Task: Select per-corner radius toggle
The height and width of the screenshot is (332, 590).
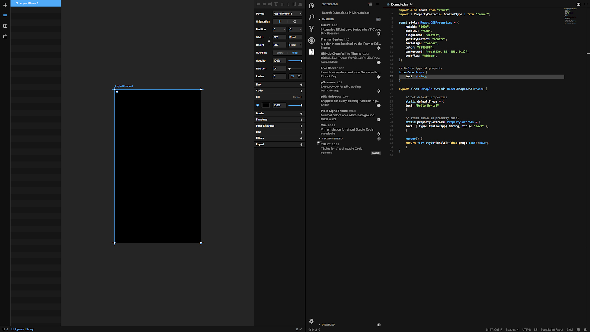Action: coord(299,76)
